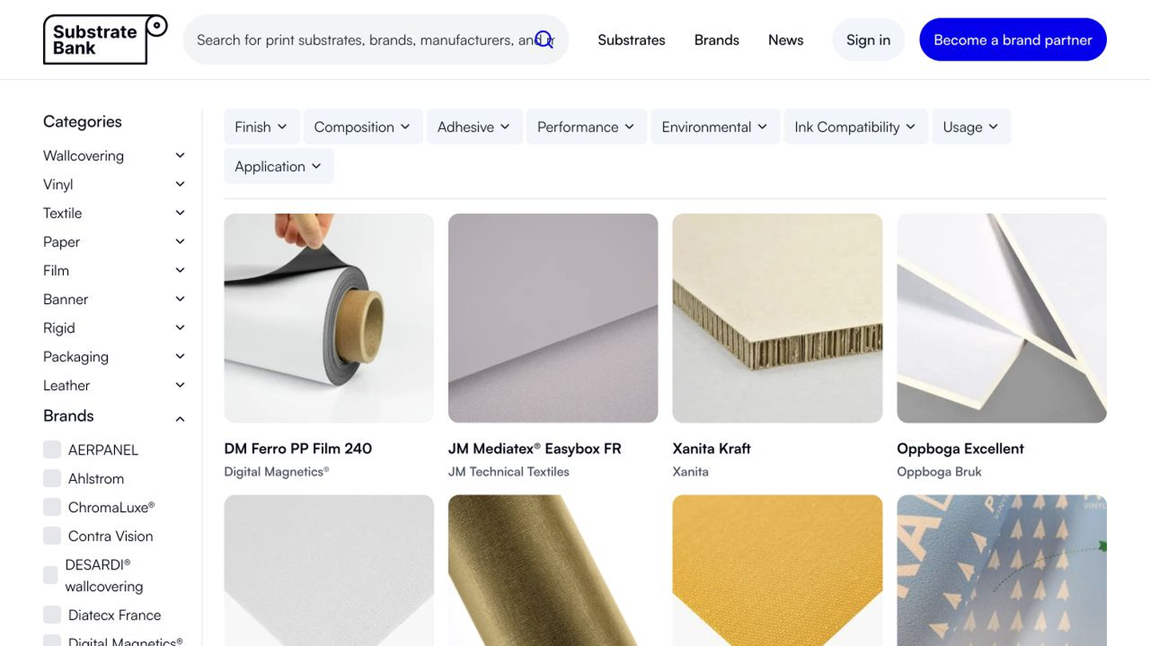Image resolution: width=1150 pixels, height=646 pixels.
Task: Select the Paper category
Action: (x=61, y=242)
